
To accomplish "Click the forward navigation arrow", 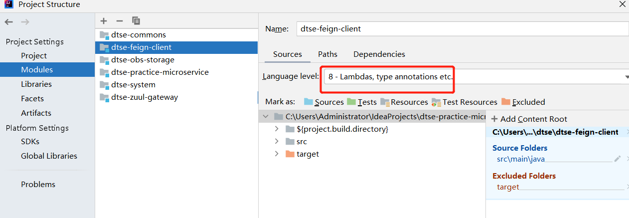I will [x=25, y=22].
